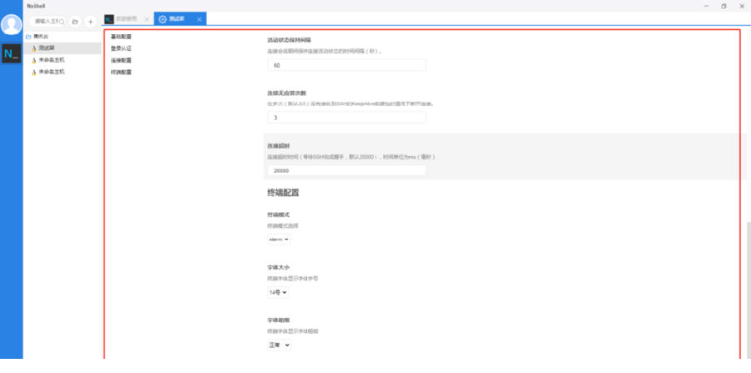Expand the 腾讯云 folder in host tree
751x373 pixels.
[x=41, y=37]
